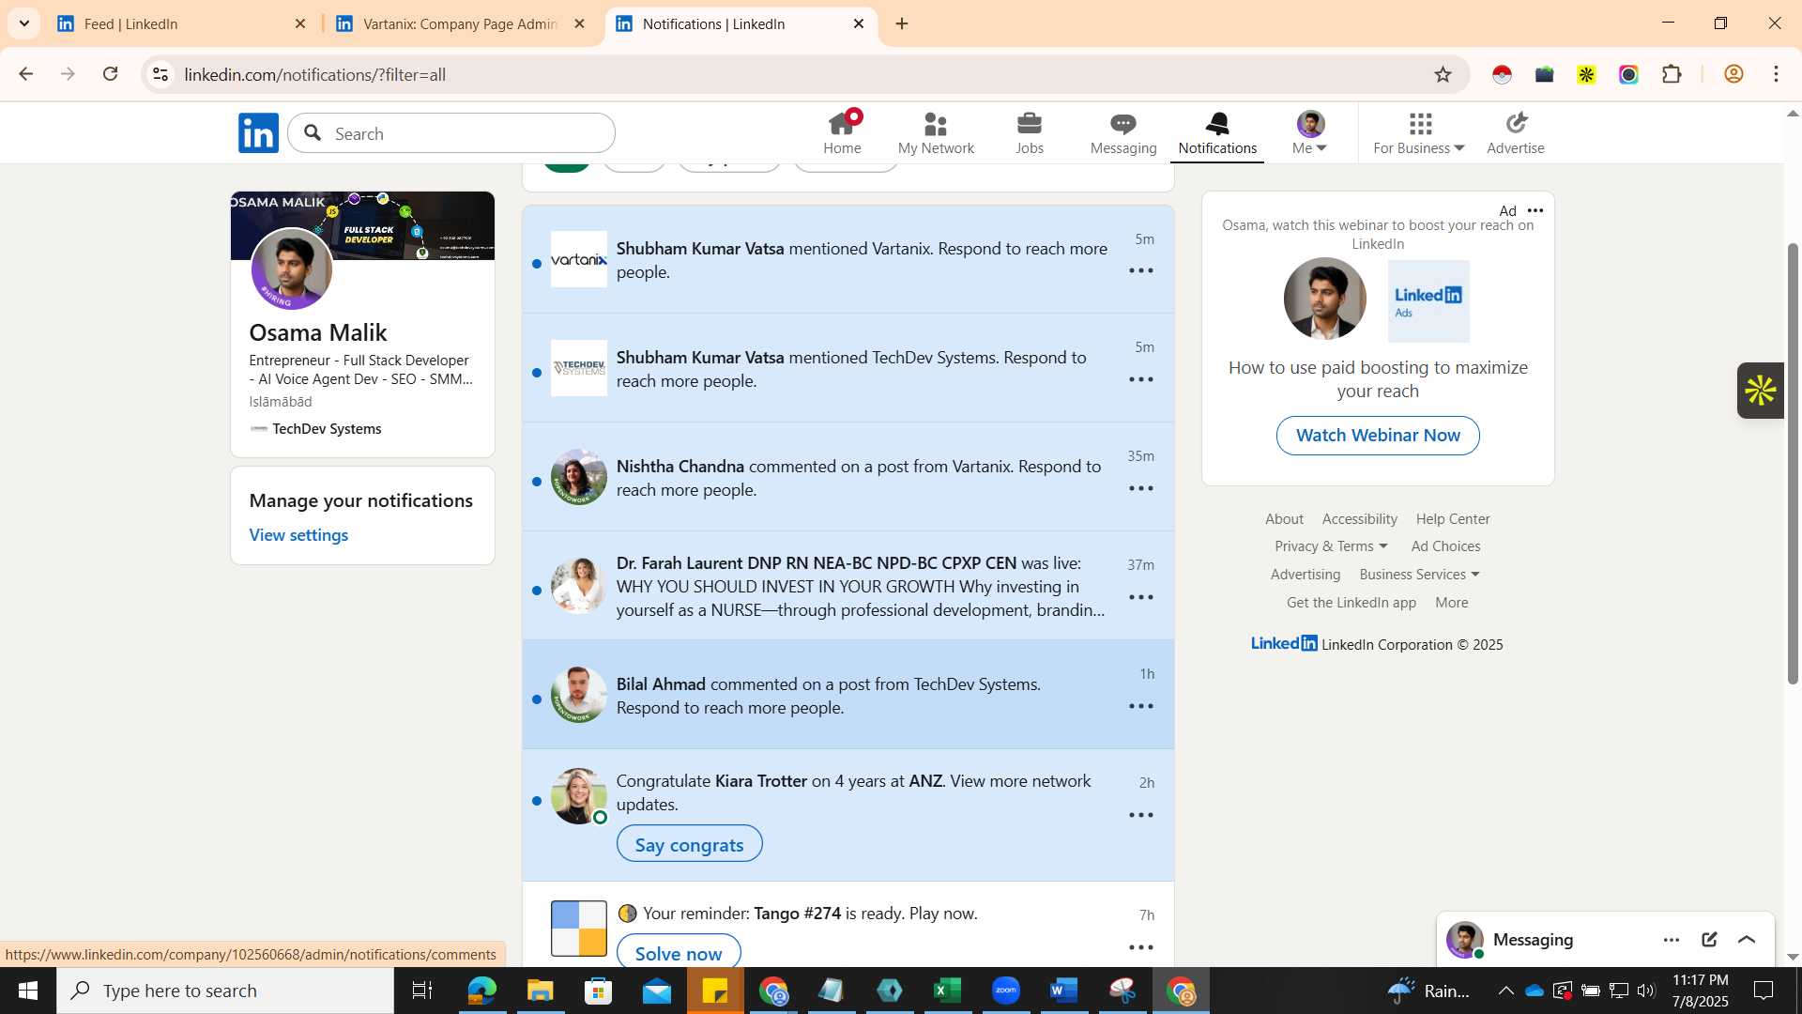Click Solve now button

click(x=679, y=951)
